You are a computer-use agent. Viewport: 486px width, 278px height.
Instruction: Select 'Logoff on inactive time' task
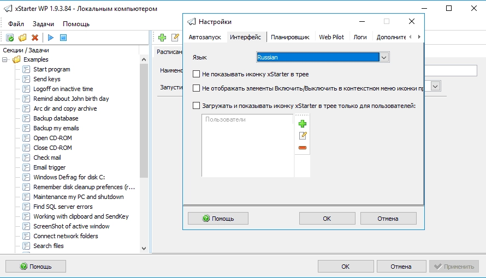63,89
